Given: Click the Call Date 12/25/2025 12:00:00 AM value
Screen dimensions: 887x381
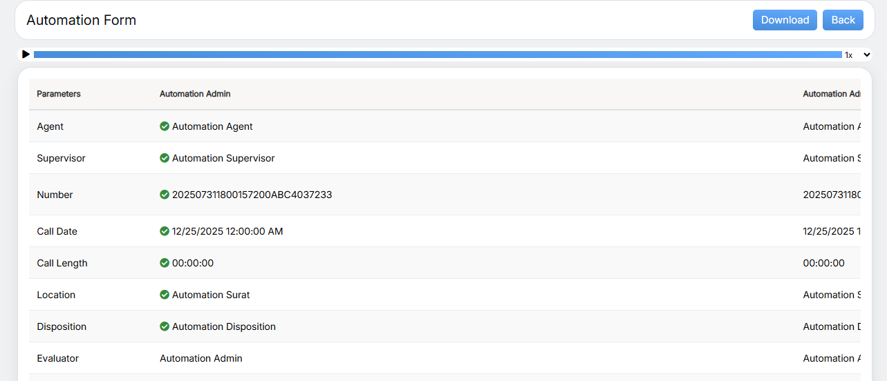Looking at the screenshot, I should [x=227, y=231].
